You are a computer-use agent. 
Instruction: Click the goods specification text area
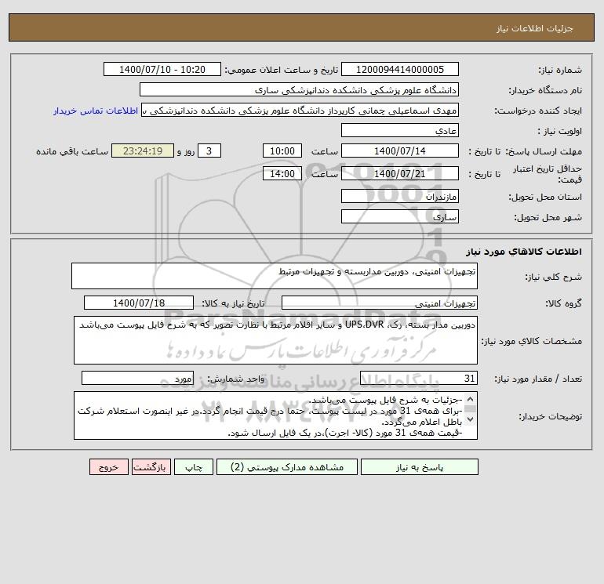tap(275, 340)
